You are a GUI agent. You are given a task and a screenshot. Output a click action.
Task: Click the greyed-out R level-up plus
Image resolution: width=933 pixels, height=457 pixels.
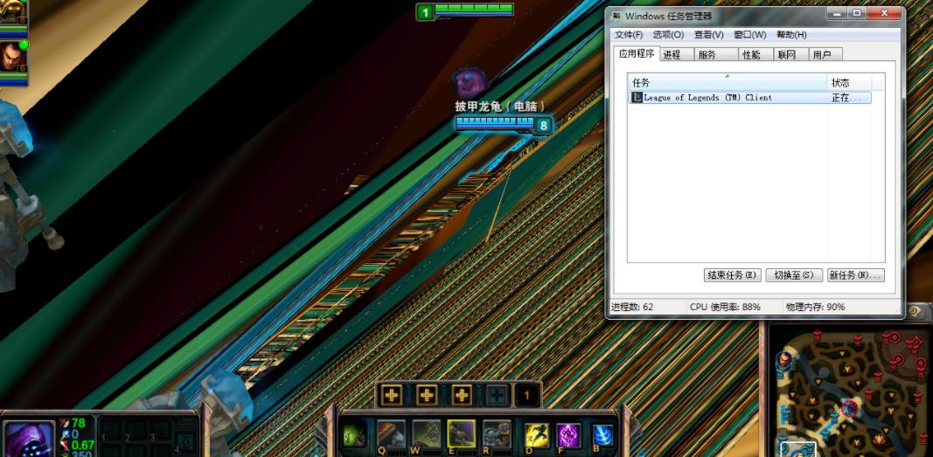click(x=497, y=395)
